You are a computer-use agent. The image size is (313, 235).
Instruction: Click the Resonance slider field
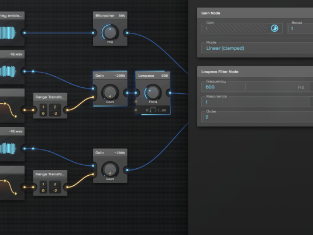click(256, 102)
